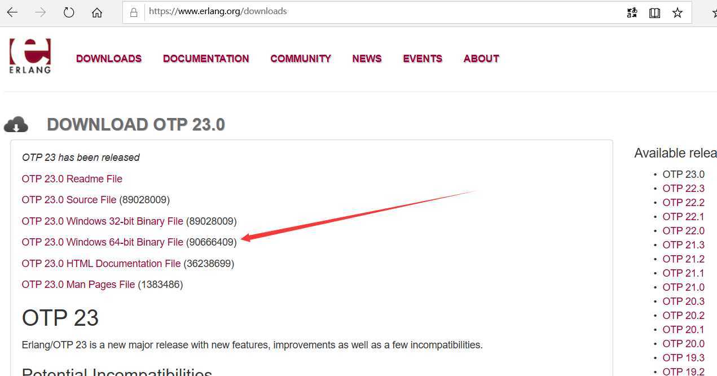Select OTP 23.0 in available releases
Image resolution: width=717 pixels, height=376 pixels.
[x=684, y=174]
